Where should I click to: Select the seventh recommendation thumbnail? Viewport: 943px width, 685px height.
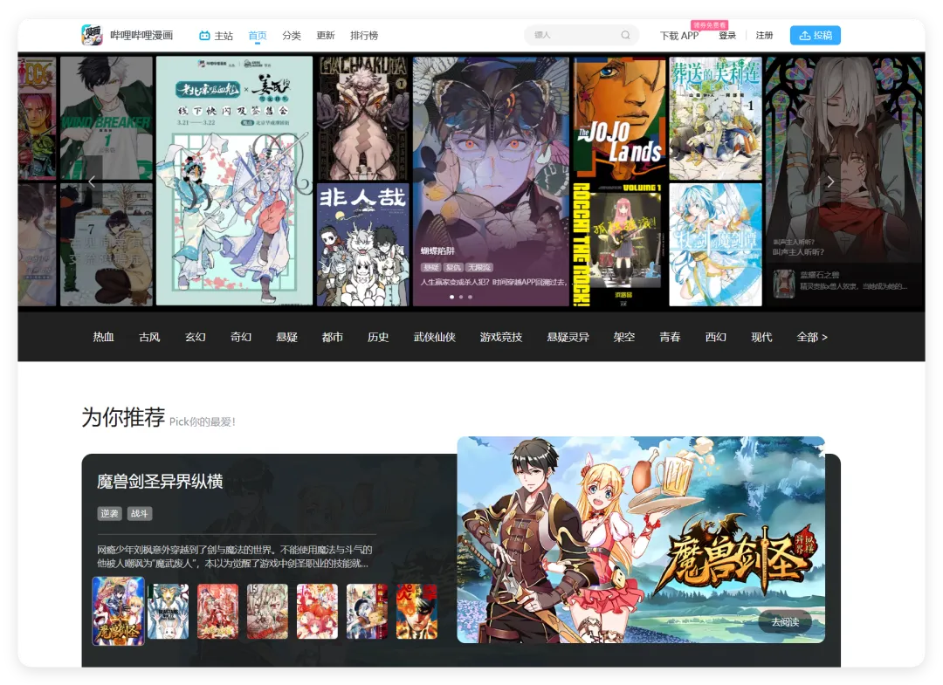tap(416, 611)
